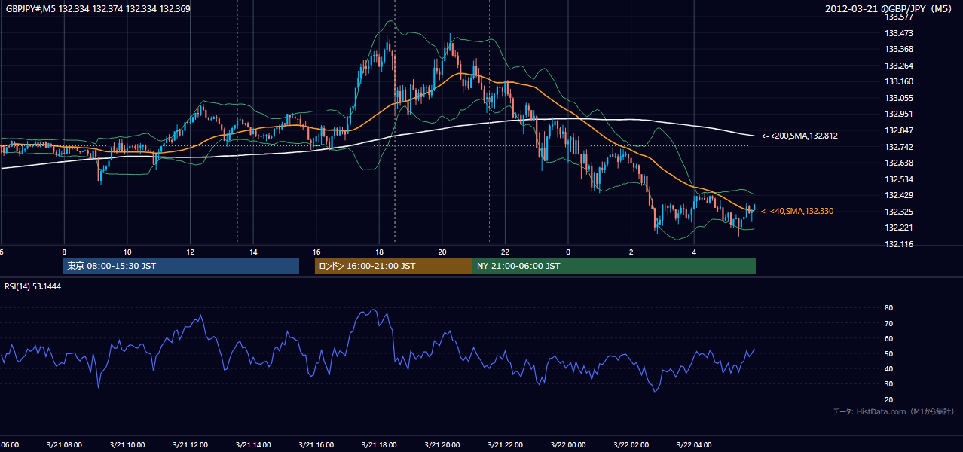The width and height of the screenshot is (963, 452).
Task: Click the 132.742 price axis label
Action: 898,147
